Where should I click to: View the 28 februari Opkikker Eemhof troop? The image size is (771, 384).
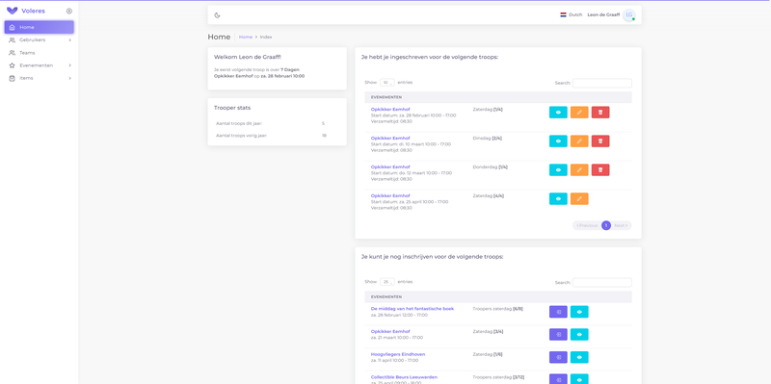coord(558,113)
